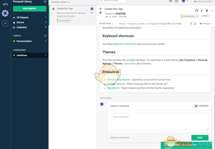Viewport: 215px width, 149px height.
Task: Edit snippet with the pencil icon
Action: [x=202, y=11]
